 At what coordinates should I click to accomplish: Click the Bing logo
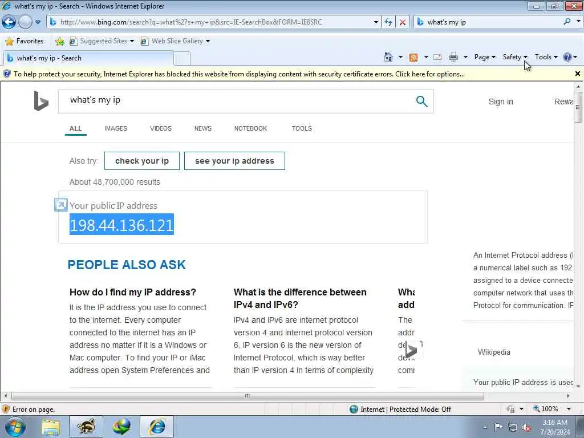pos(41,101)
